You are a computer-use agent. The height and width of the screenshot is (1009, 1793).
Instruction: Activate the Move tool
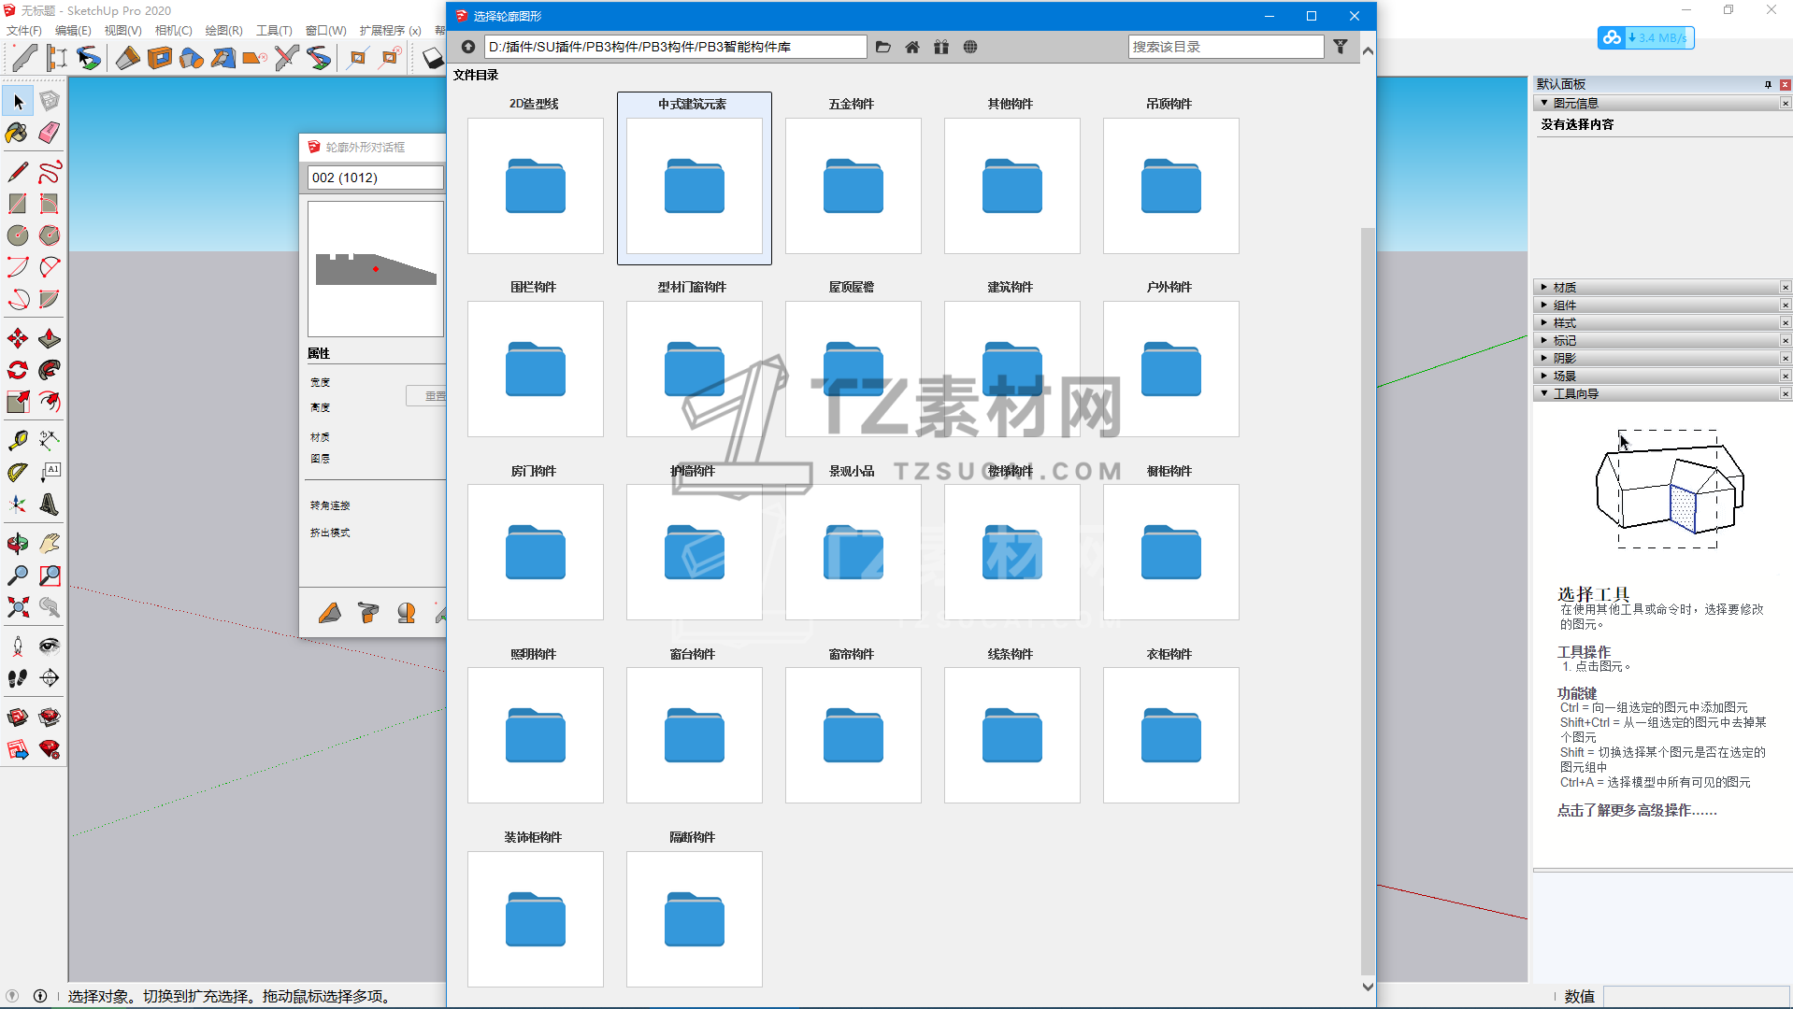[18, 338]
